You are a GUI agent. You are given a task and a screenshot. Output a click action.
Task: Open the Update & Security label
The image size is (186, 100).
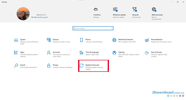point(92,65)
